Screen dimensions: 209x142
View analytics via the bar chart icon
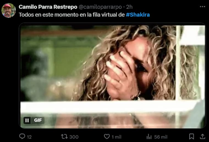pos(149,136)
